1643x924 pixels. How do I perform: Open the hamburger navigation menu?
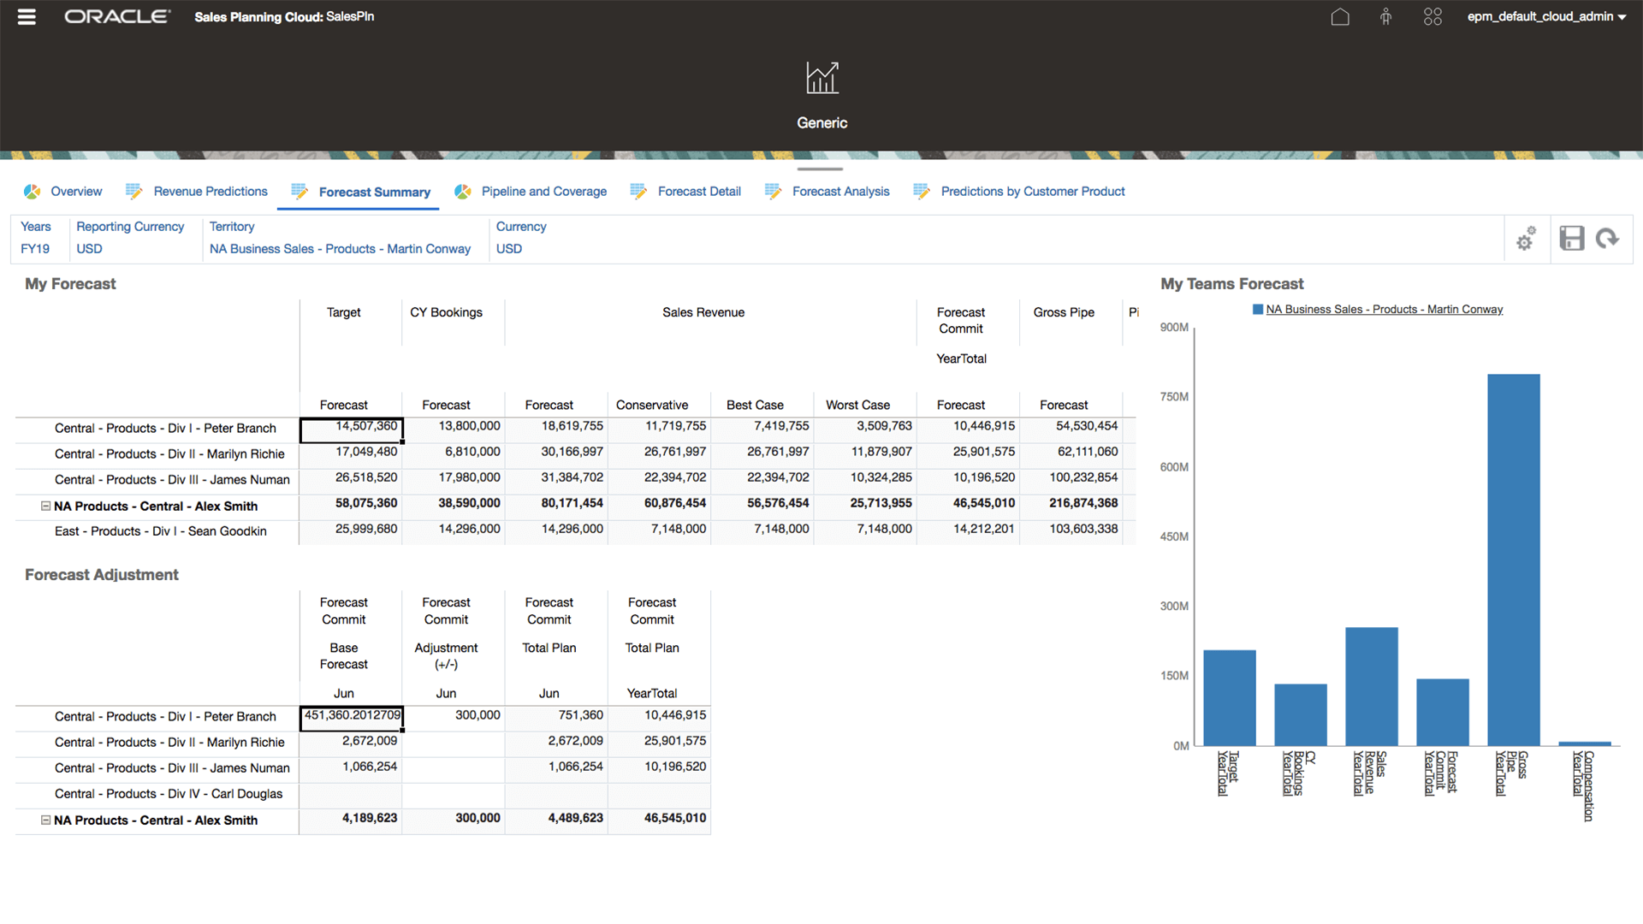26,16
